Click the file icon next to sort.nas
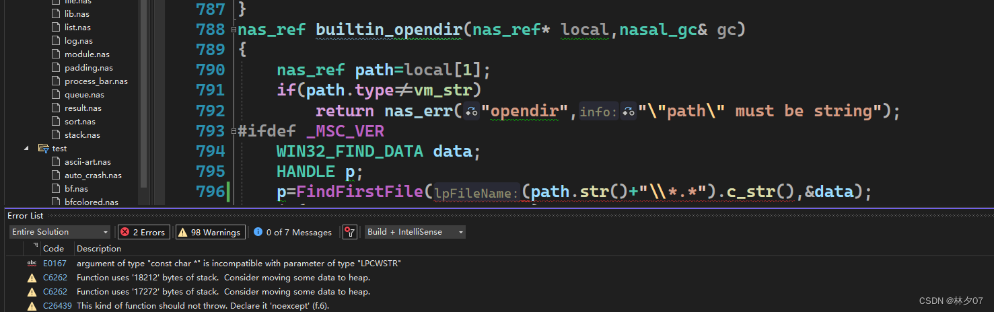The width and height of the screenshot is (994, 312). pos(57,122)
